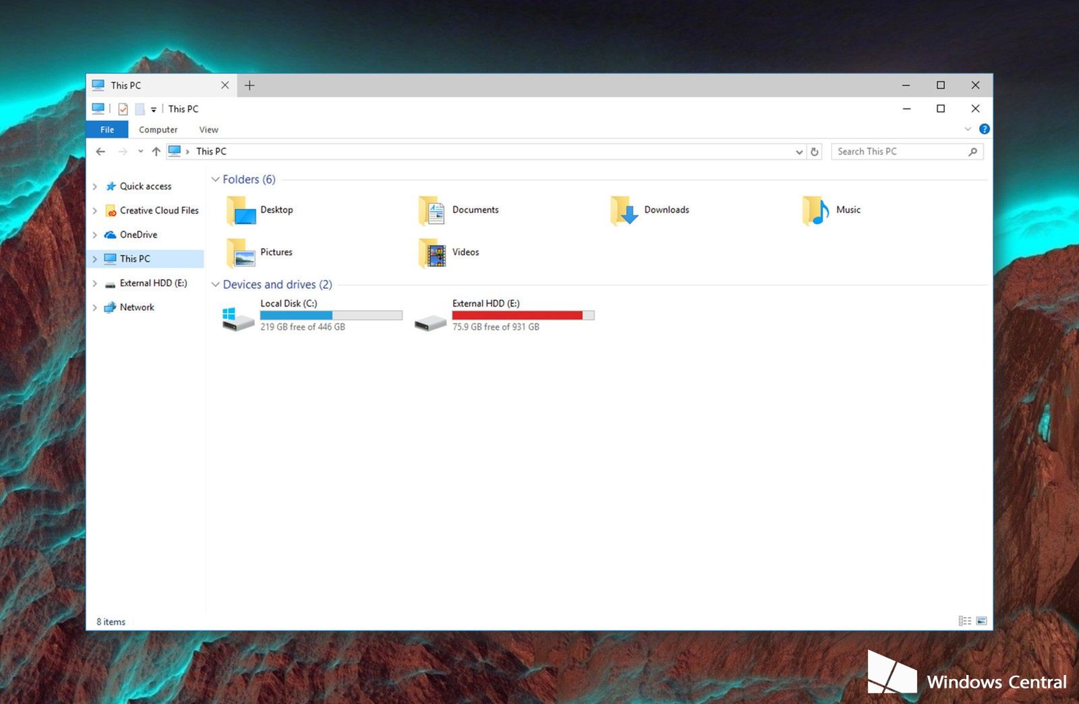Refresh This PC with the refresh icon
The image size is (1079, 704).
coord(814,151)
